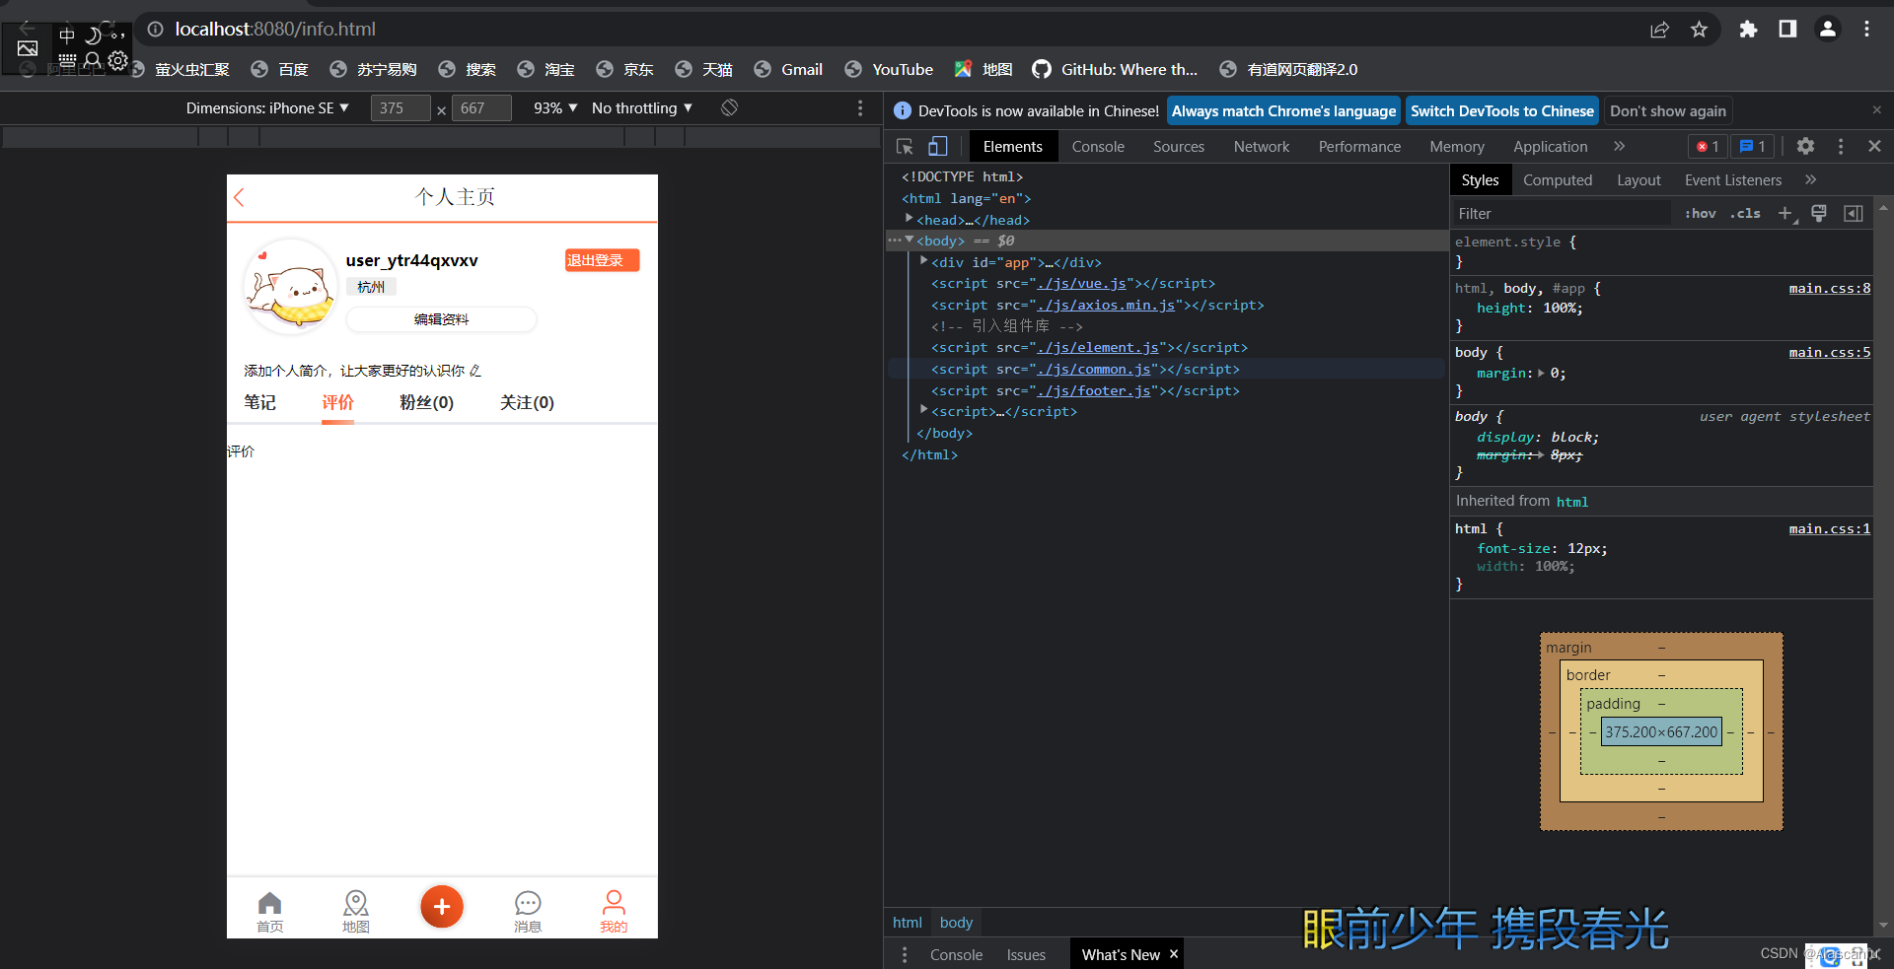Image resolution: width=1894 pixels, height=969 pixels.
Task: Open the Application panel tab
Action: (x=1550, y=146)
